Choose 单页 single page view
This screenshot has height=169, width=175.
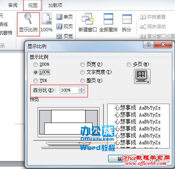[65, 17]
